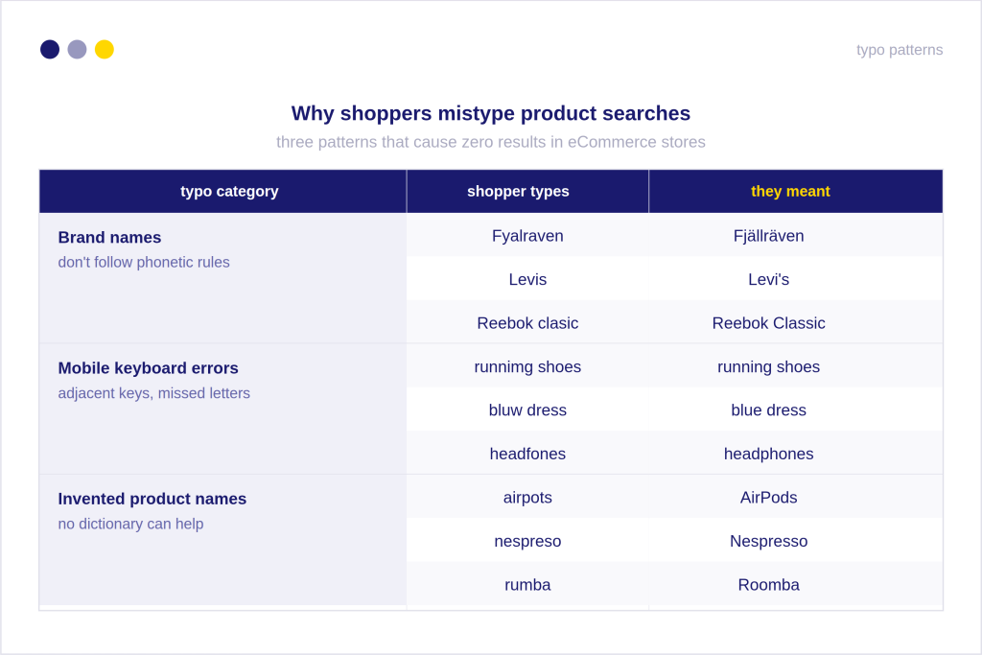The image size is (982, 655).
Task: Select the 'headfones' typo cell
Action: [x=527, y=453]
